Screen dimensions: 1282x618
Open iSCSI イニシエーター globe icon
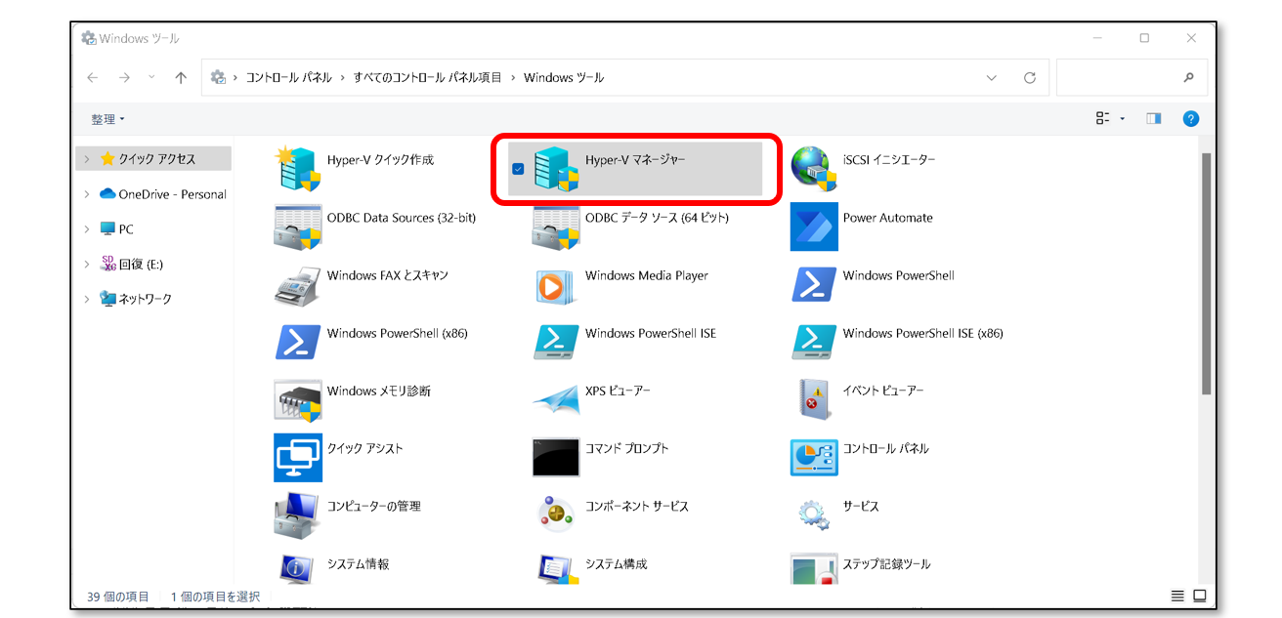(x=814, y=169)
